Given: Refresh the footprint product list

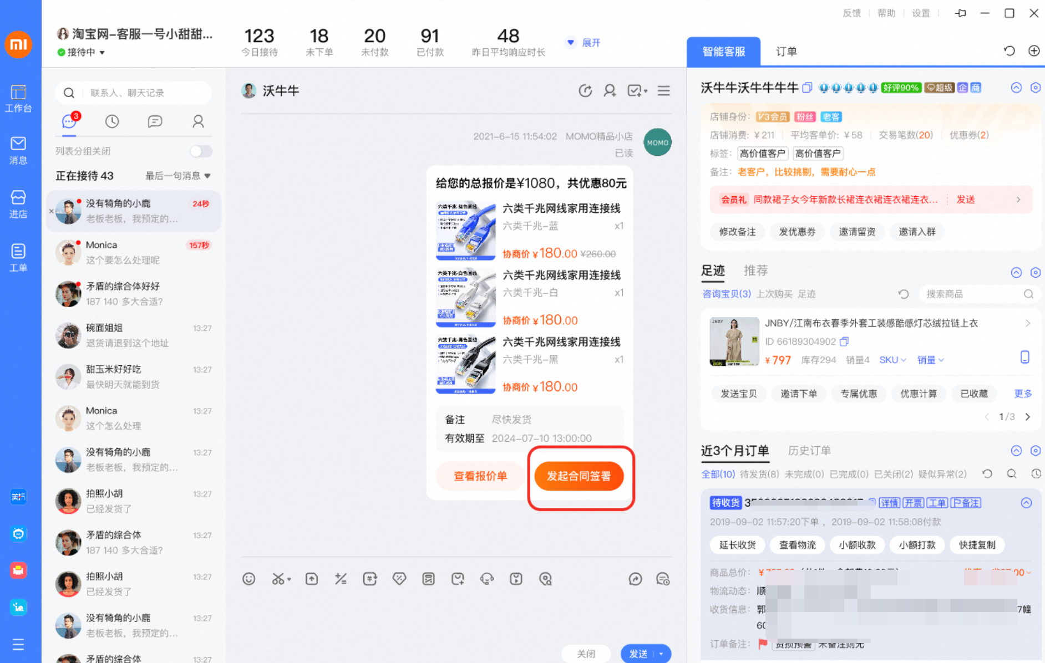Looking at the screenshot, I should pyautogui.click(x=904, y=294).
